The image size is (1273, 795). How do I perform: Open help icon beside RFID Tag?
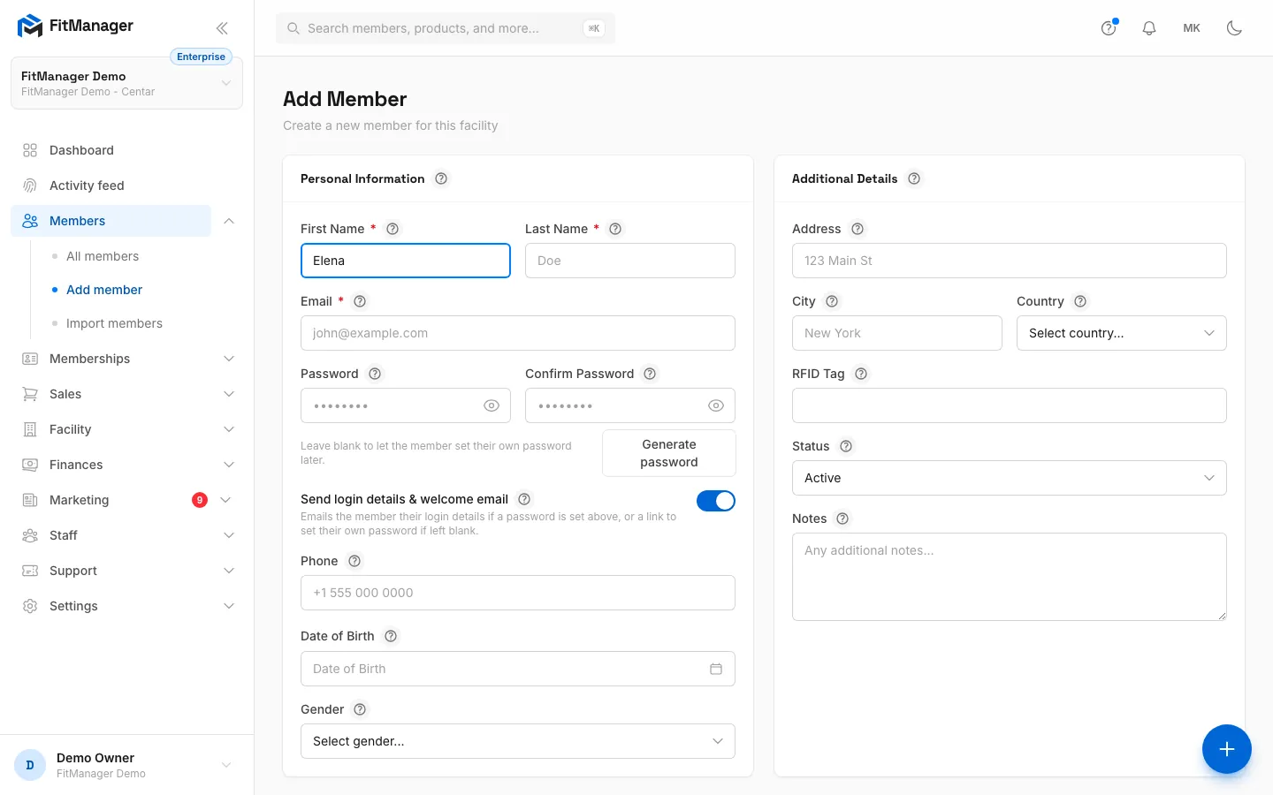(861, 374)
